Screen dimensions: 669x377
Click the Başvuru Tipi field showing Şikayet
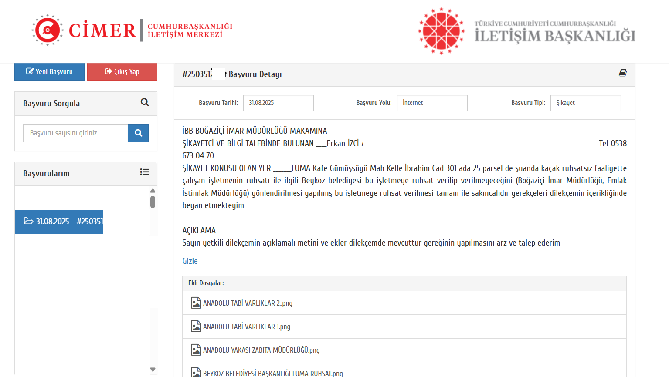(586, 103)
